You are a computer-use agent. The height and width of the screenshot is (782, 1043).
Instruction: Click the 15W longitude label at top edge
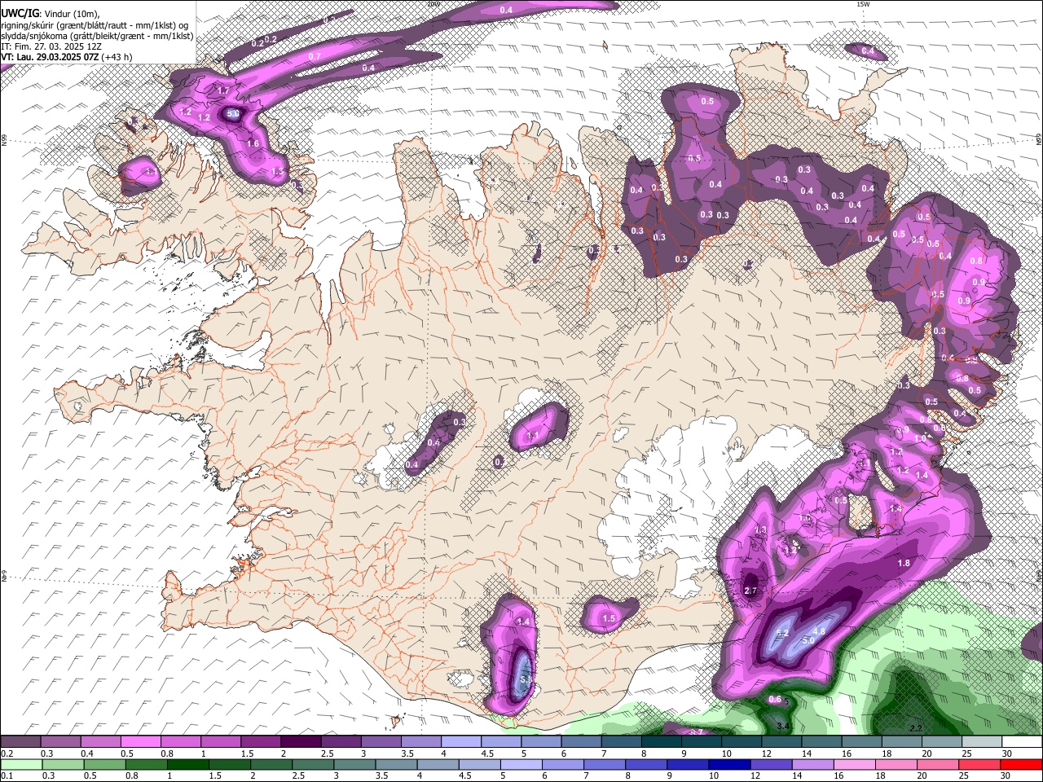click(863, 4)
